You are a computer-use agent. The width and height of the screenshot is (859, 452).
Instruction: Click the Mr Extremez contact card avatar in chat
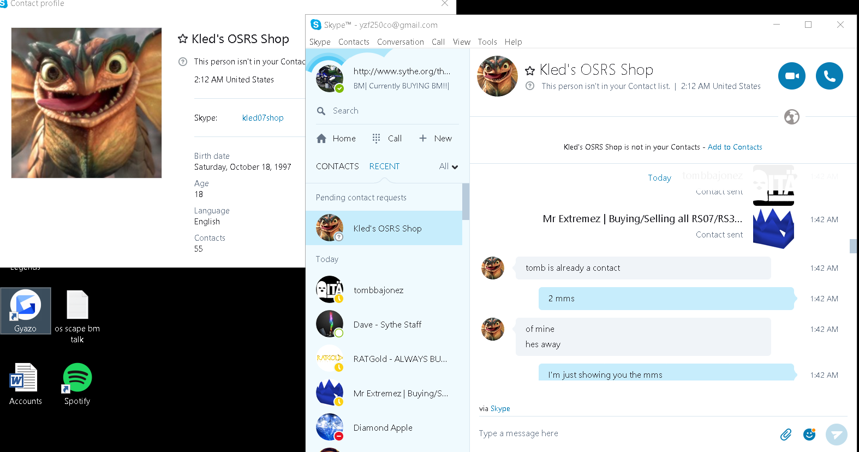pyautogui.click(x=773, y=229)
